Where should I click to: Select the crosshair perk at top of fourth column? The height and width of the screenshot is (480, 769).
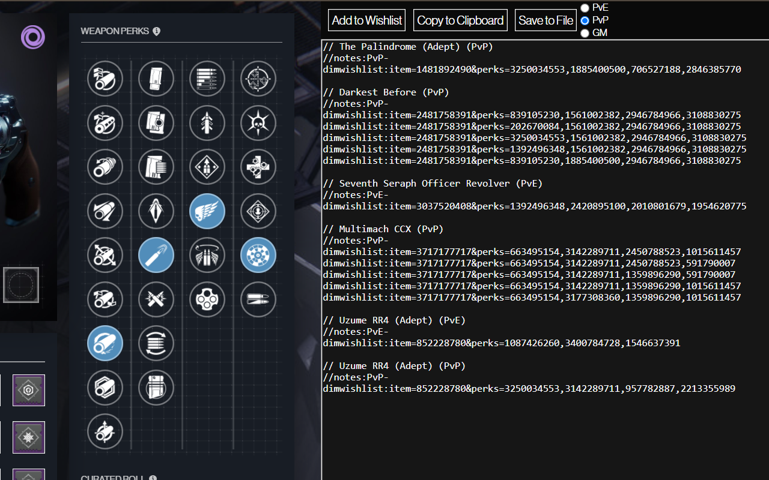pyautogui.click(x=258, y=79)
